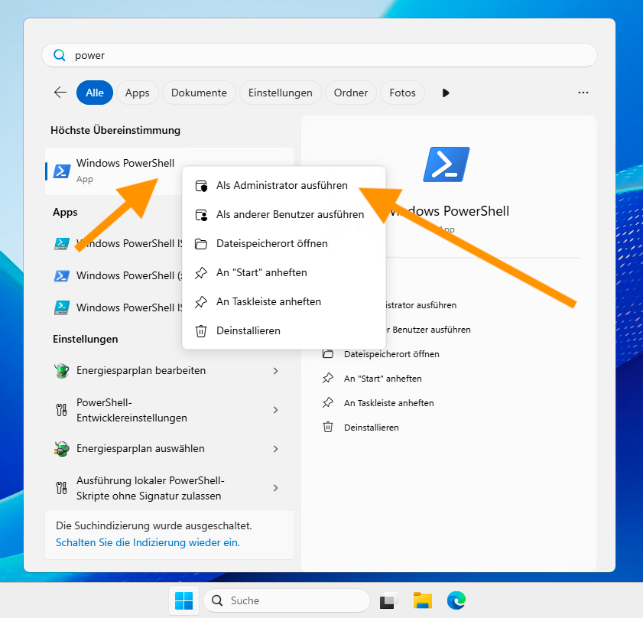
Task: Pick 'An "Start" anheften' in context menu
Action: click(261, 273)
